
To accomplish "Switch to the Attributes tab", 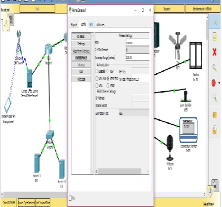I will [100, 24].
